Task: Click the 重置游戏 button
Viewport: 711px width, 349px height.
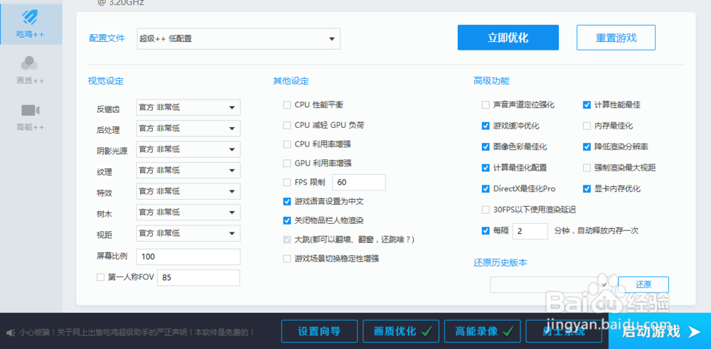Action: [x=616, y=38]
